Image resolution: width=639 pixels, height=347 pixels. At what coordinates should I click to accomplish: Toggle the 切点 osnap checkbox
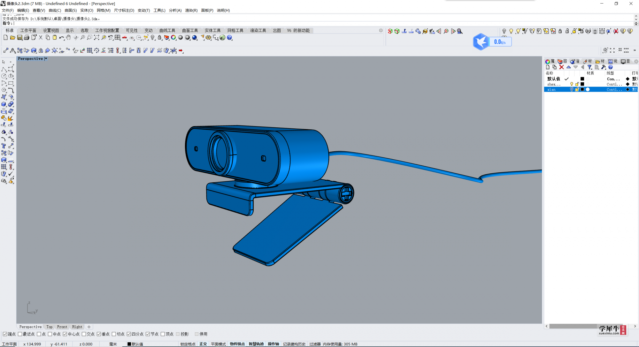coord(114,334)
